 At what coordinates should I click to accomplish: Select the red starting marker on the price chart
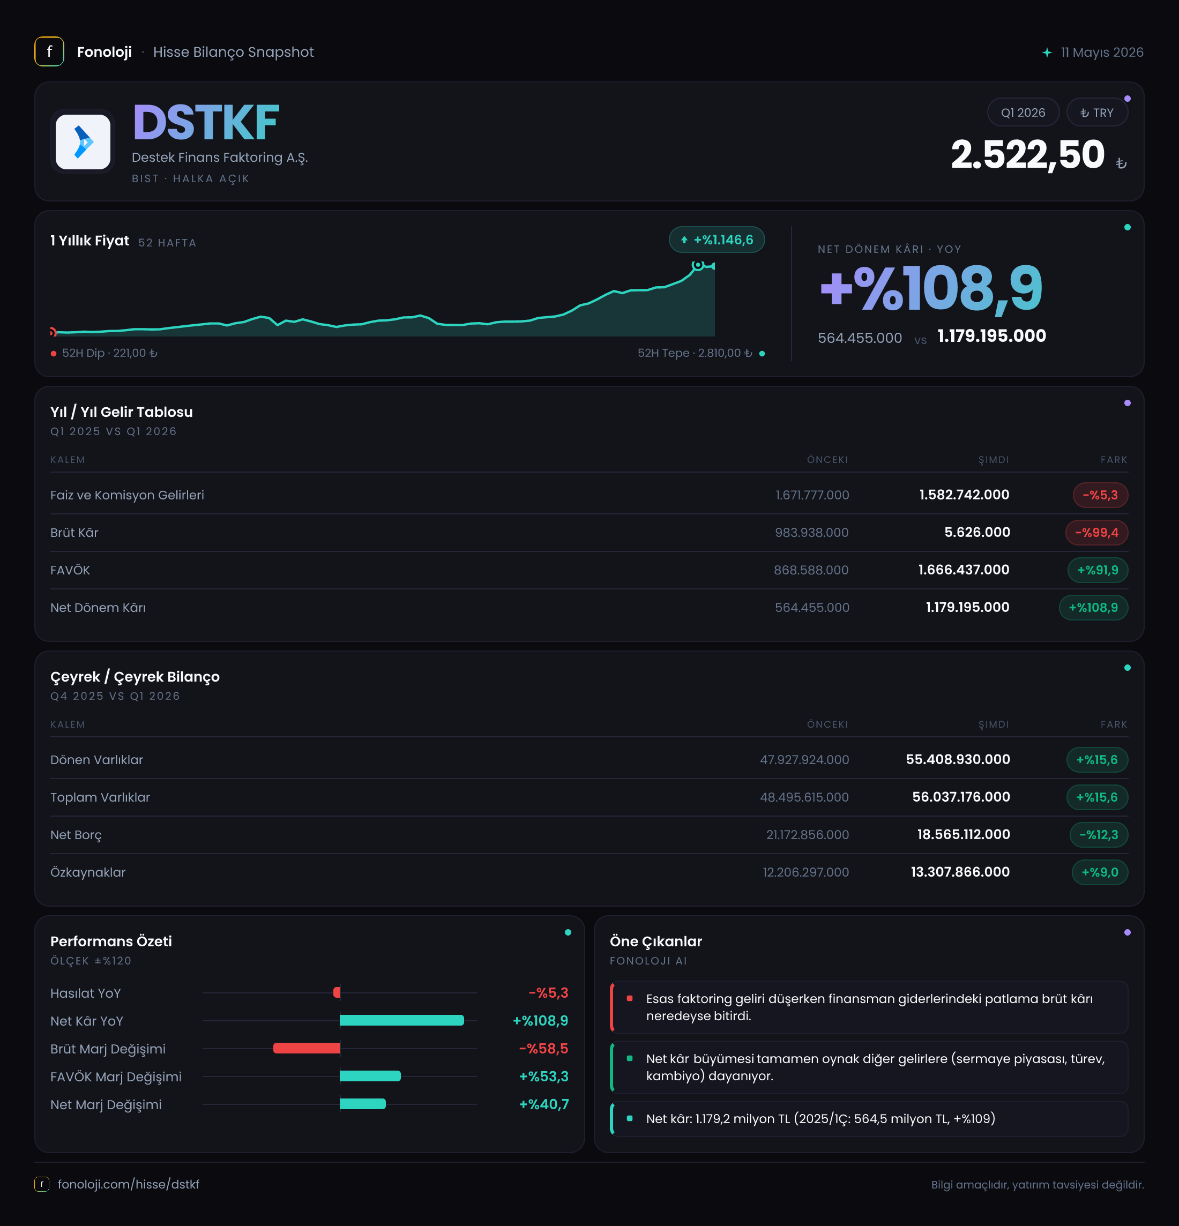point(53,332)
